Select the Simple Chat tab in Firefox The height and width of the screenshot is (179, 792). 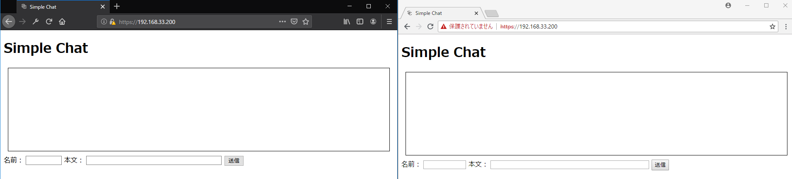click(x=58, y=7)
